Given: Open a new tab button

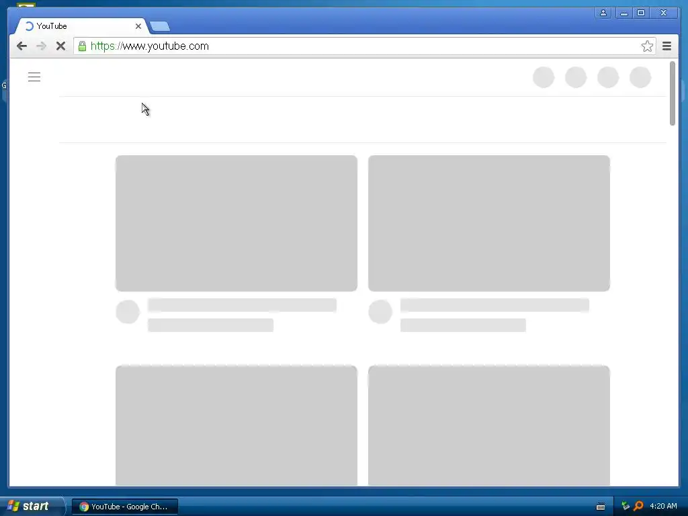Looking at the screenshot, I should (x=160, y=26).
